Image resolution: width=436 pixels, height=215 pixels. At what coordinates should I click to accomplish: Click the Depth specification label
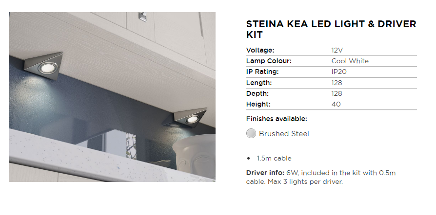(x=258, y=93)
